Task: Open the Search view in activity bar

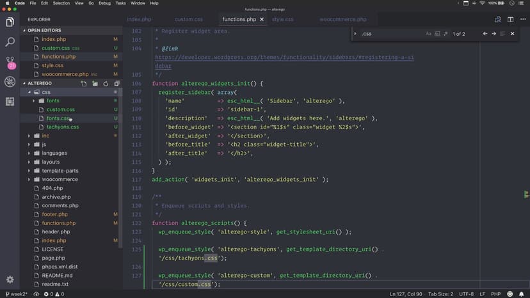Action: [10, 42]
